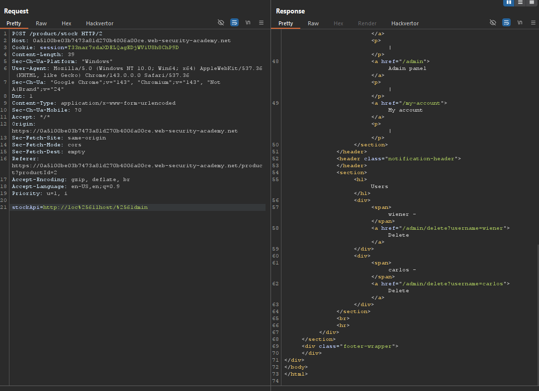Click stockApi parameter value on line 21
This screenshot has width=539, height=391.
pyautogui.click(x=95, y=207)
